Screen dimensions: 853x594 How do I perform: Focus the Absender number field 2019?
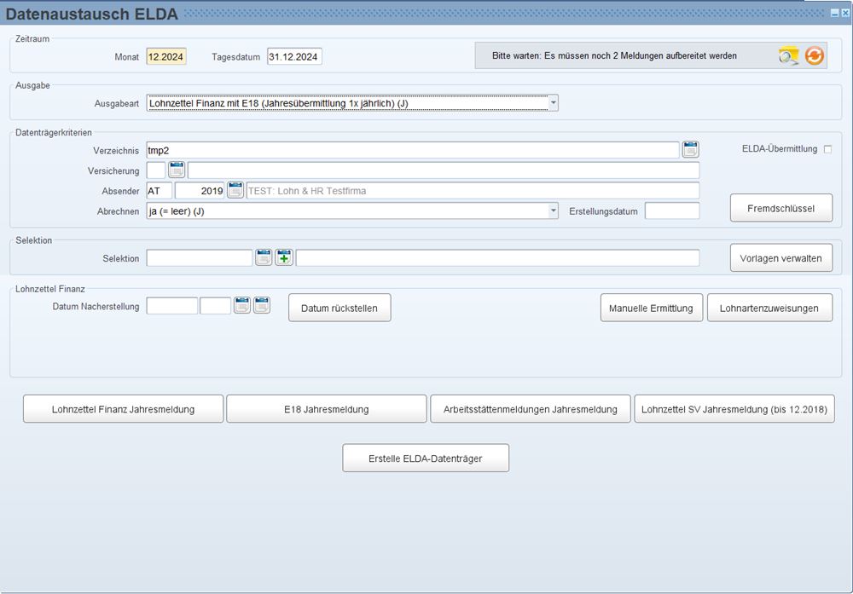click(200, 190)
